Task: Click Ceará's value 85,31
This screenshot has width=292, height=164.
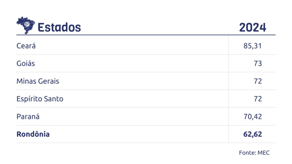Action: (253, 46)
